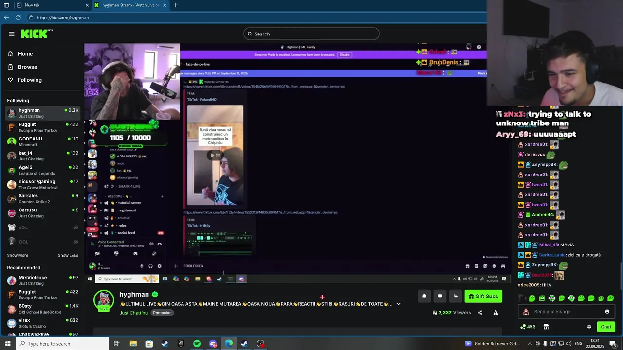623x350 pixels.
Task: Open MrsViolence recommended channel
Action: click(x=43, y=280)
